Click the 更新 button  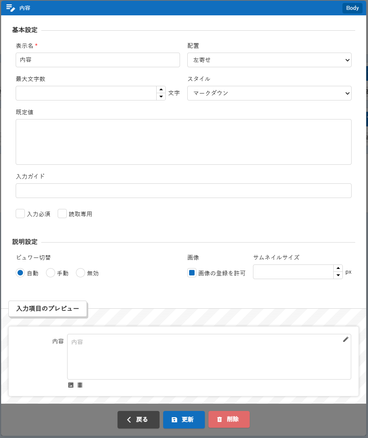tap(184, 420)
